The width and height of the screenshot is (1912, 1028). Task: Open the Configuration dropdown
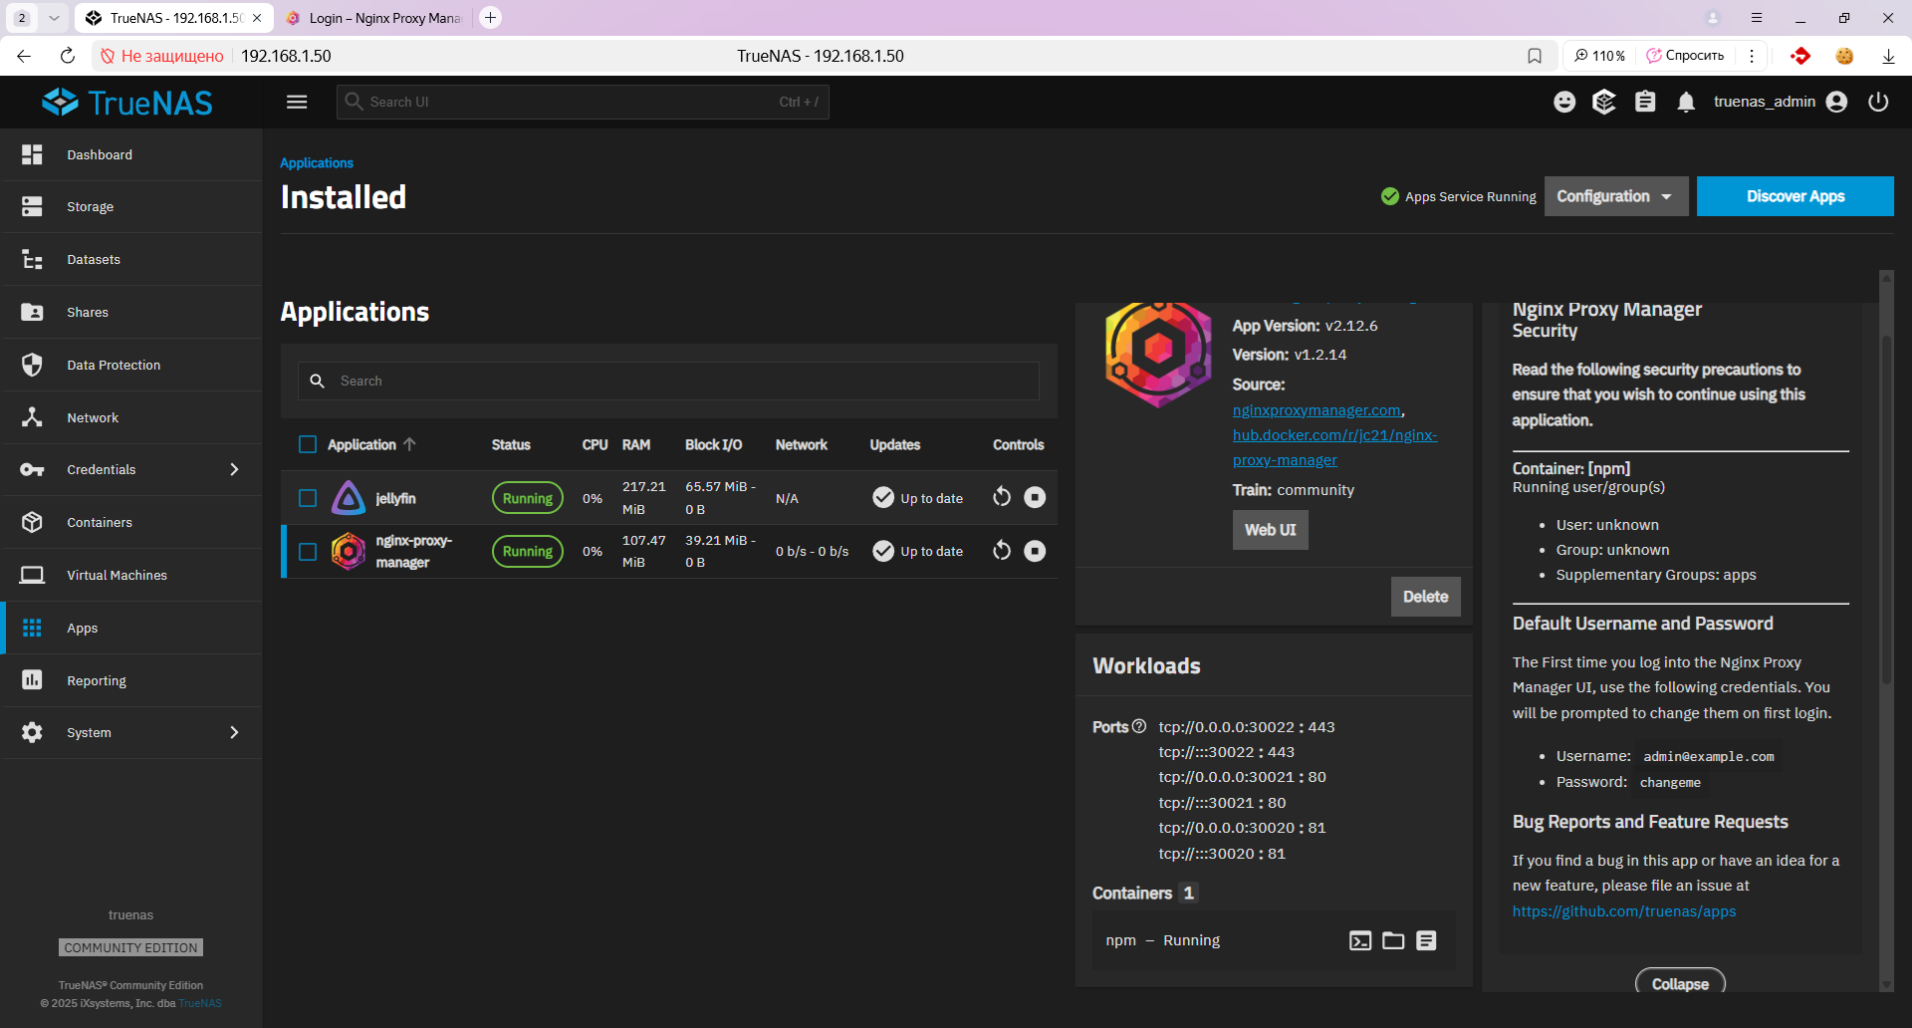point(1615,196)
